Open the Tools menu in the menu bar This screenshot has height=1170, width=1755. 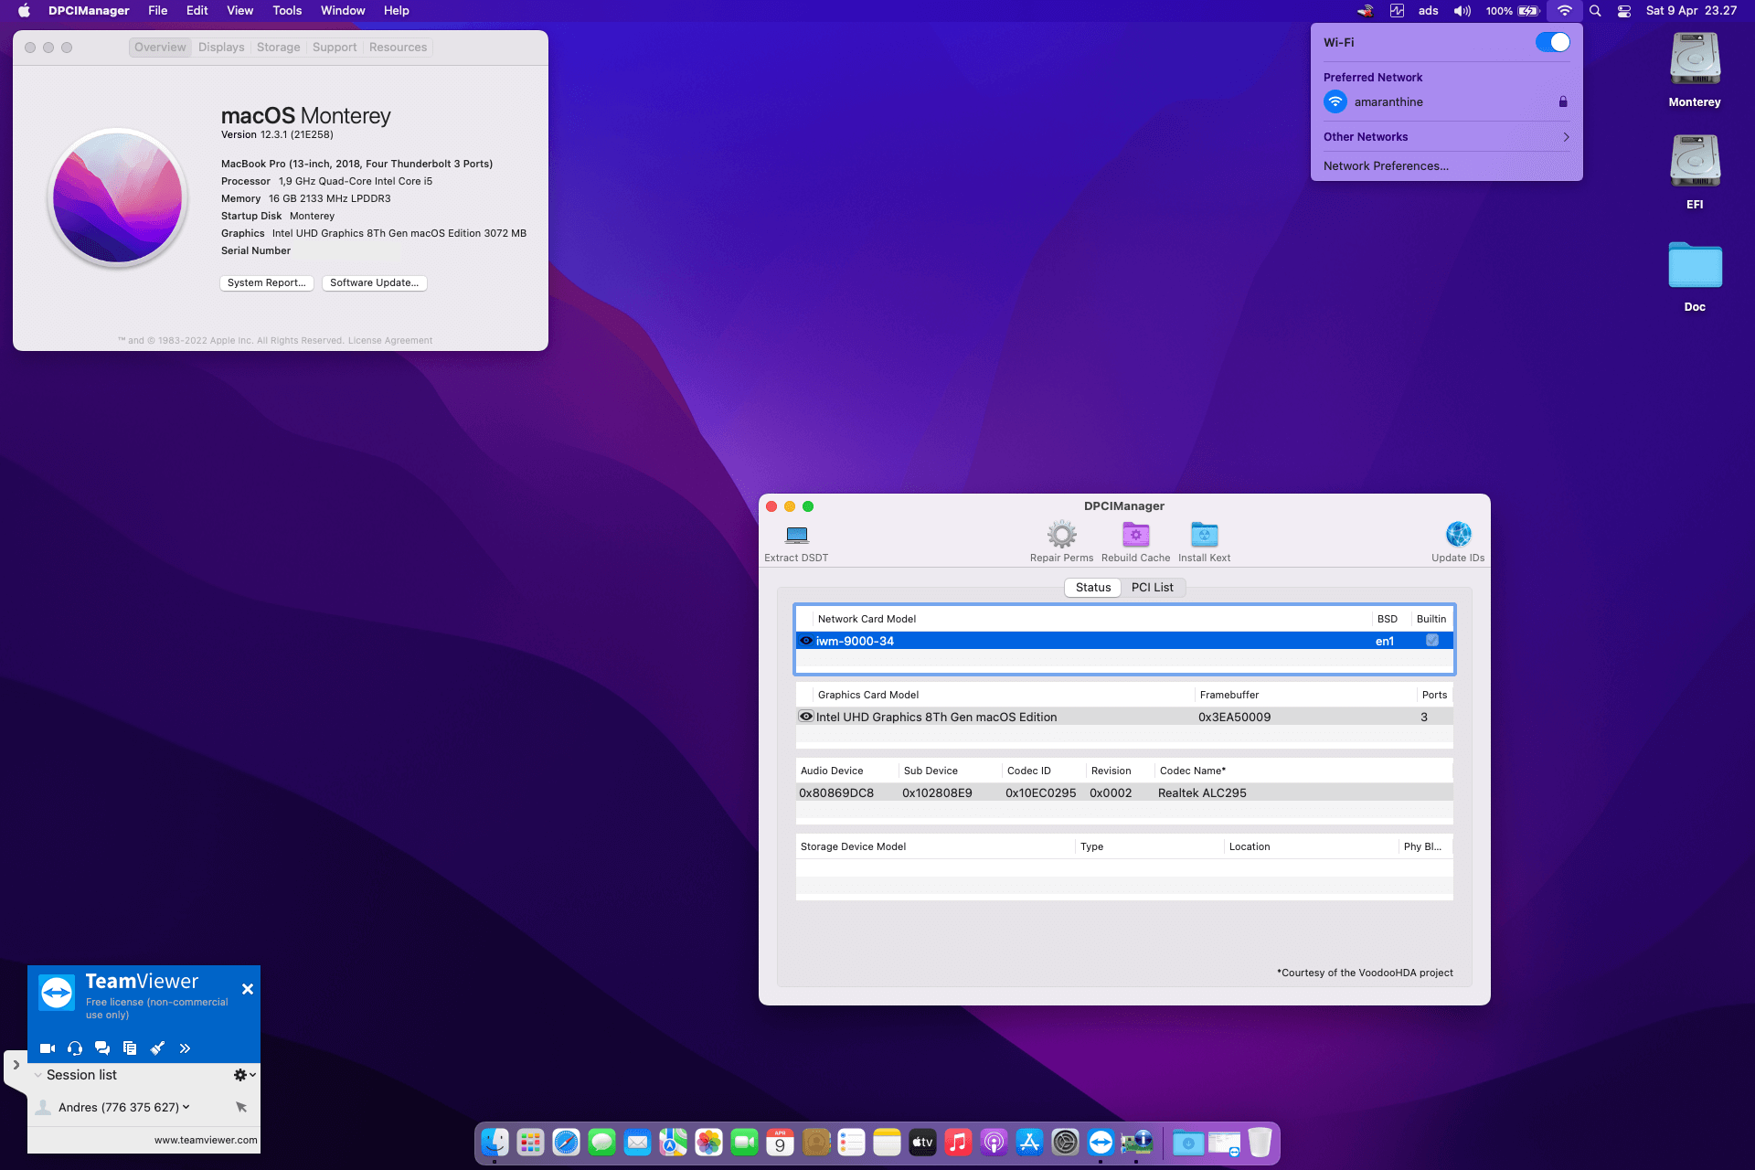[x=287, y=11]
